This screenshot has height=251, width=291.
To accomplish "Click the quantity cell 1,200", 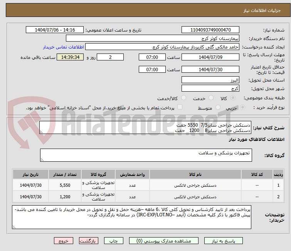I will pos(65,197).
